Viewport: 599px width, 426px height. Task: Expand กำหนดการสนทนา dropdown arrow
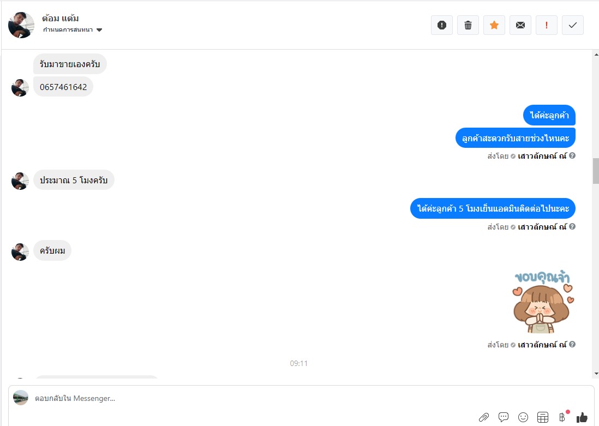point(99,30)
